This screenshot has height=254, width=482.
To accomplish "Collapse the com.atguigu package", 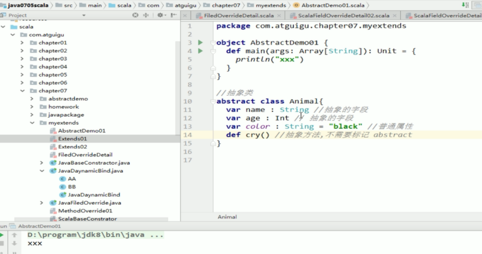I will 13,35.
